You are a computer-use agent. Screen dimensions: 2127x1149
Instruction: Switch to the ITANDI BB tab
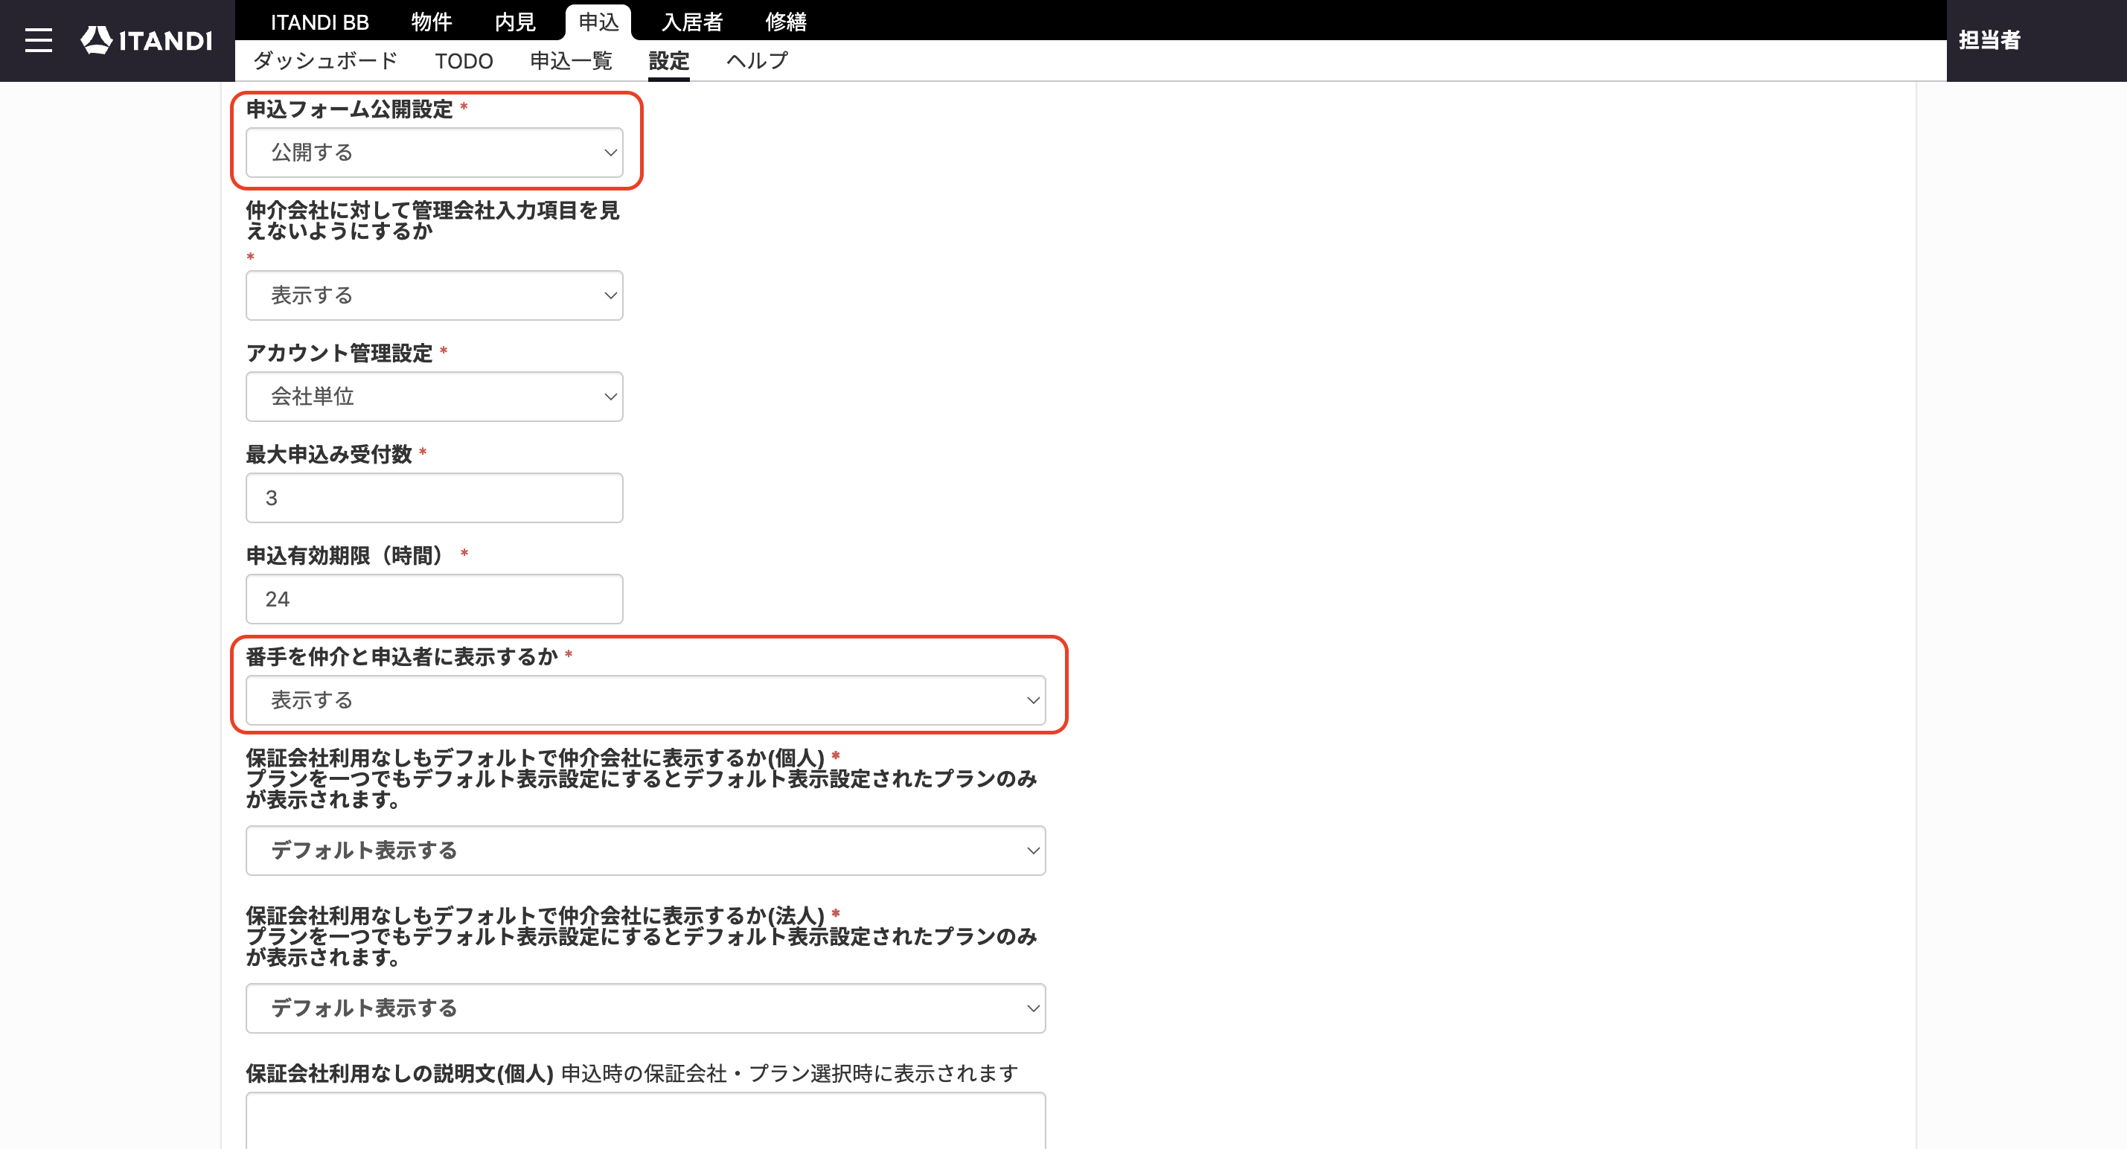pos(319,22)
